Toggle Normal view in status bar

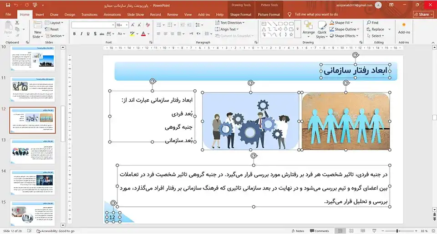[x=340, y=231]
